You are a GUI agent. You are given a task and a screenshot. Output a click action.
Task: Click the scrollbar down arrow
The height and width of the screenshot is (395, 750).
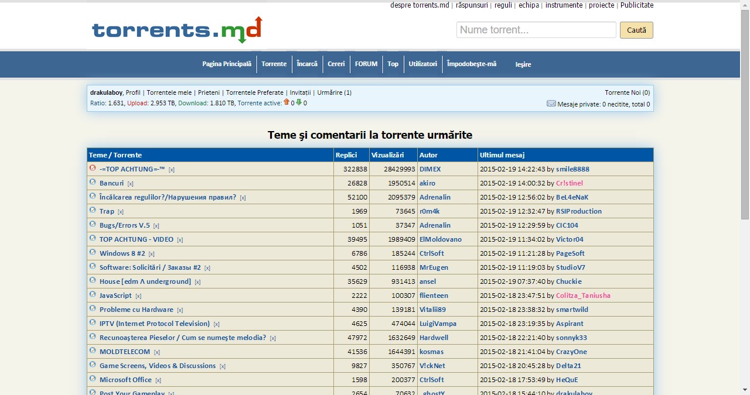[x=745, y=390]
